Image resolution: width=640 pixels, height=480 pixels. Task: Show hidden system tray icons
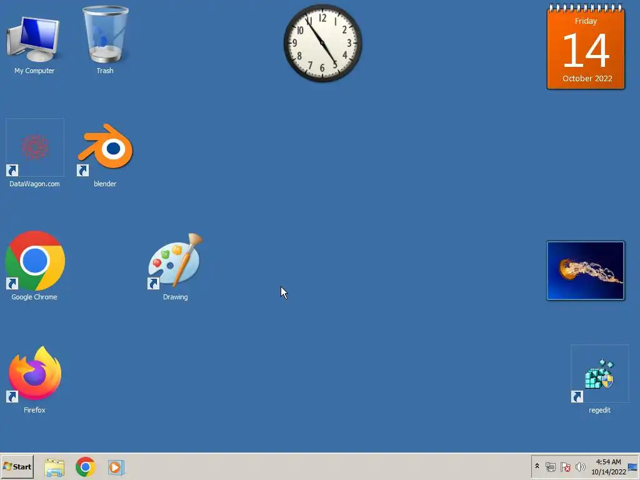537,466
